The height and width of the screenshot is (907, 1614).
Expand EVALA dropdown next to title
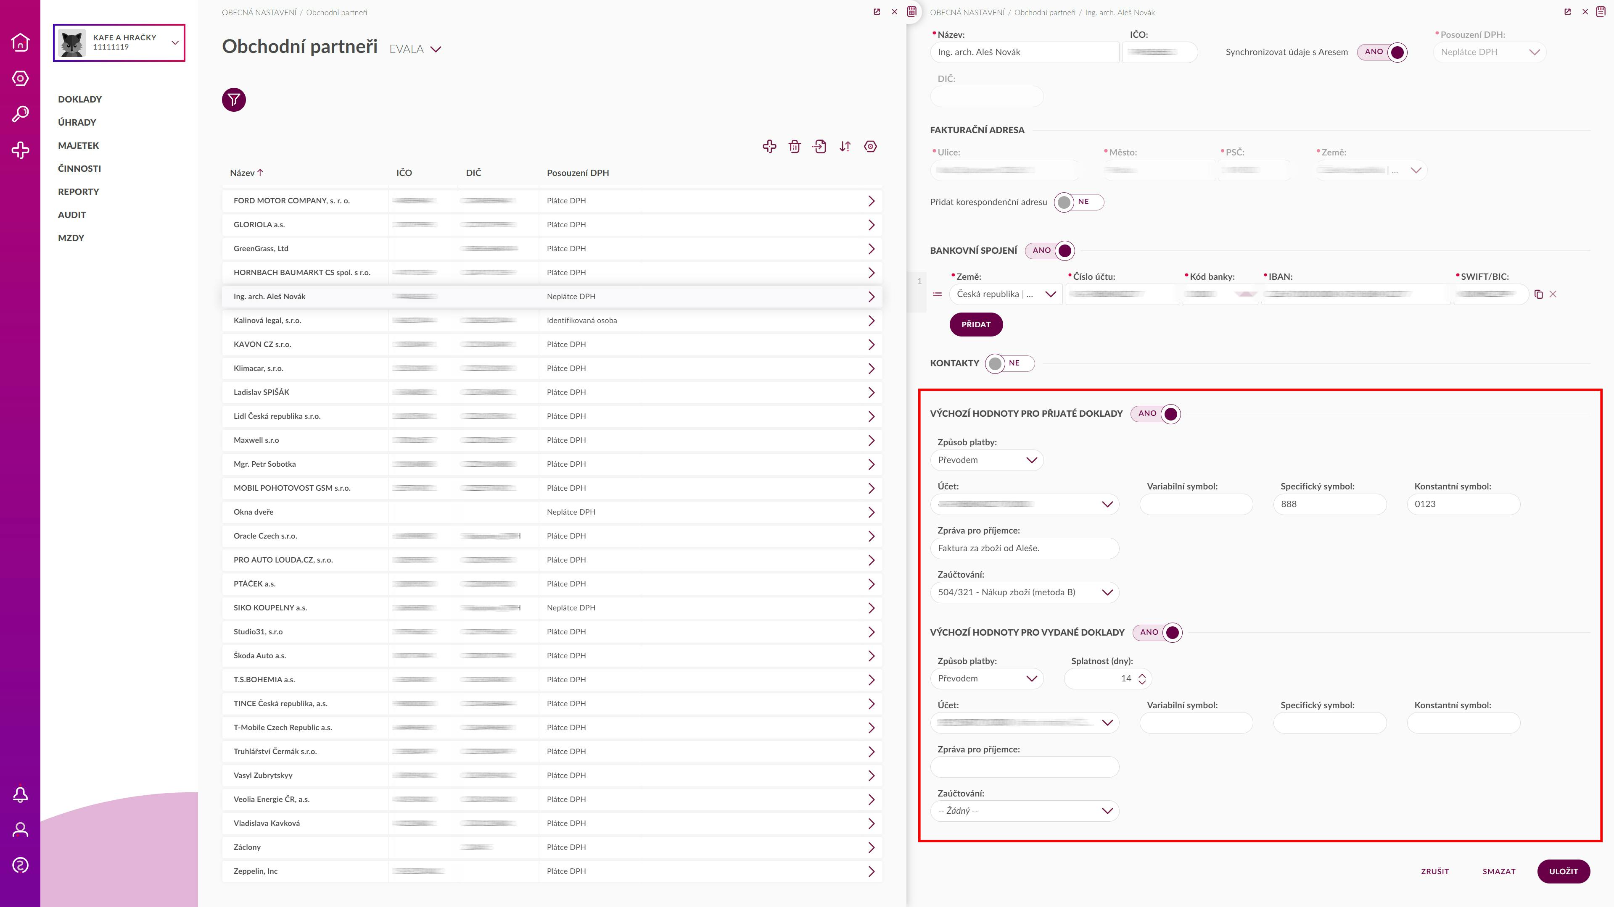coord(415,50)
